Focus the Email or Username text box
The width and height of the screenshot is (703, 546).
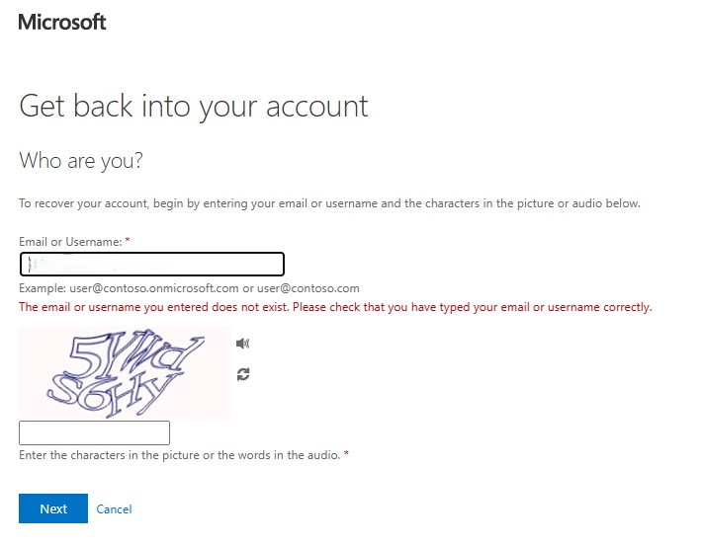[152, 264]
